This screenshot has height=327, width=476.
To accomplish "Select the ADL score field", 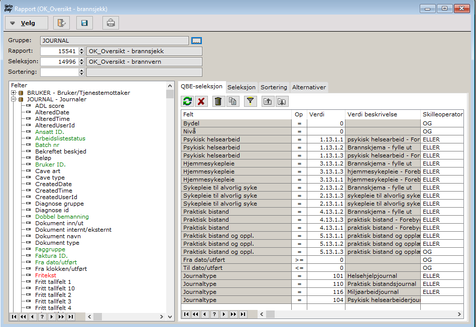I will pos(50,106).
